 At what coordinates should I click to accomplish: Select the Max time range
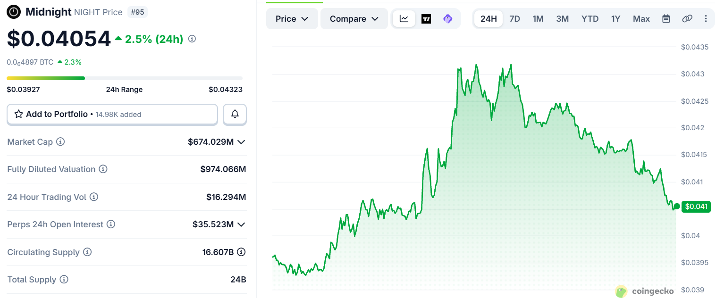click(x=641, y=19)
